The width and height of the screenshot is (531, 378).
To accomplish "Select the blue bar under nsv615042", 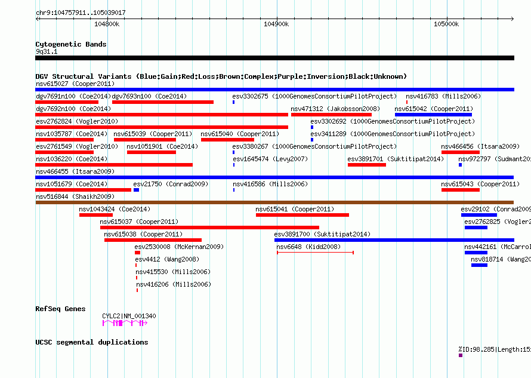I will (434, 115).
